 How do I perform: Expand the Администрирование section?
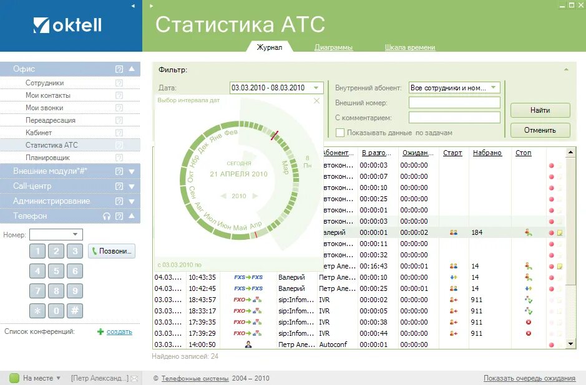coord(132,201)
